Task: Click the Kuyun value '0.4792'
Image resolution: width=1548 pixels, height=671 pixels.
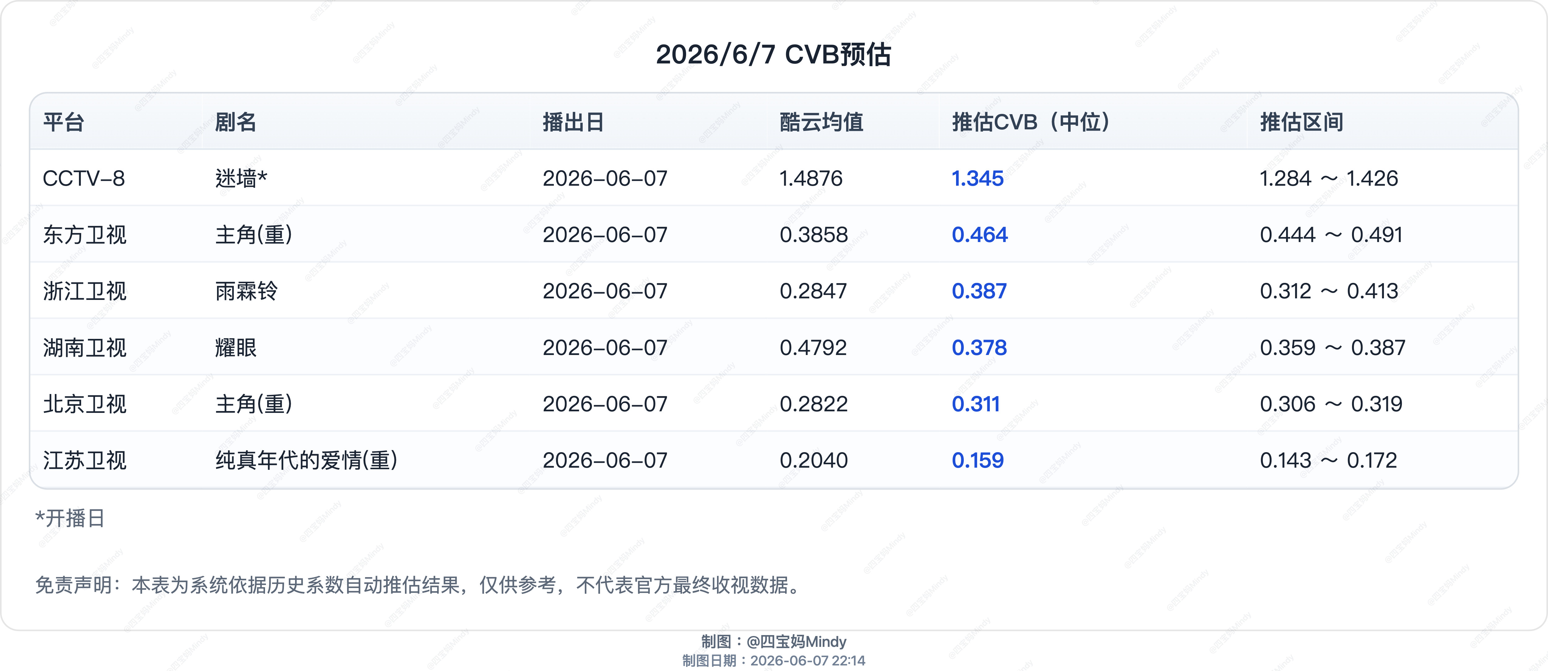Action: tap(813, 348)
